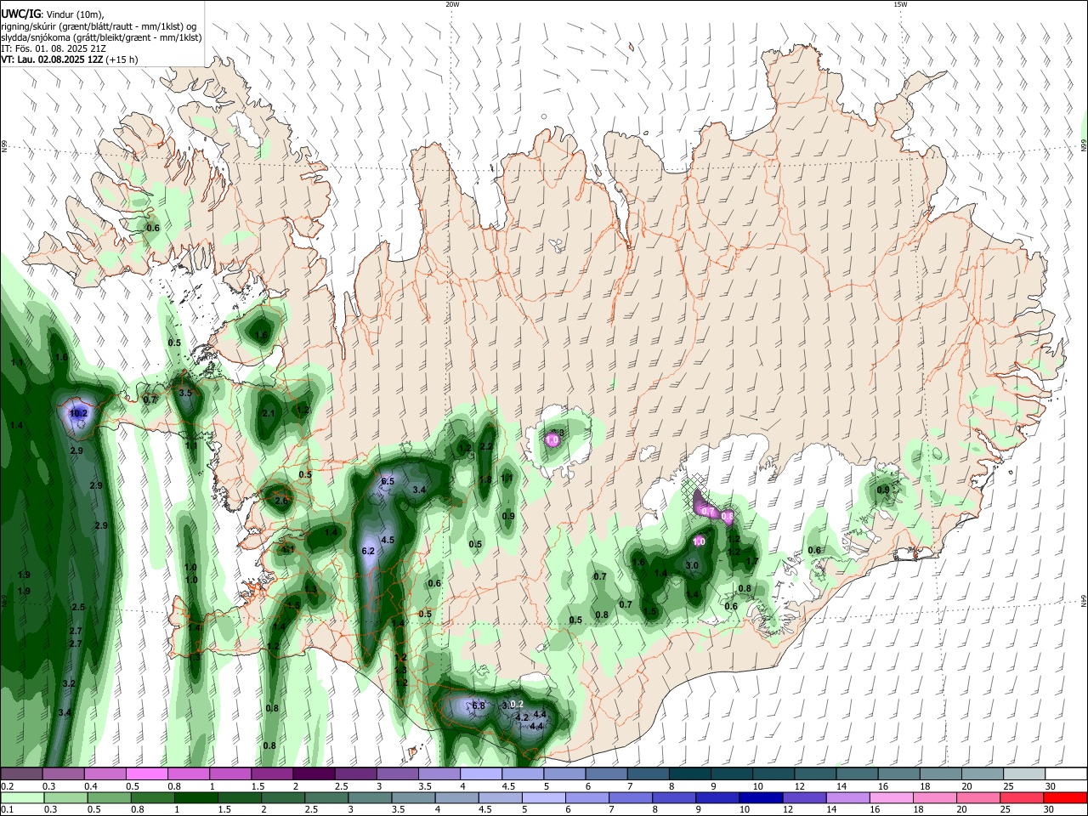Select red-pink rain legend swatch at 25
The height and width of the screenshot is (816, 1088).
point(1022,798)
